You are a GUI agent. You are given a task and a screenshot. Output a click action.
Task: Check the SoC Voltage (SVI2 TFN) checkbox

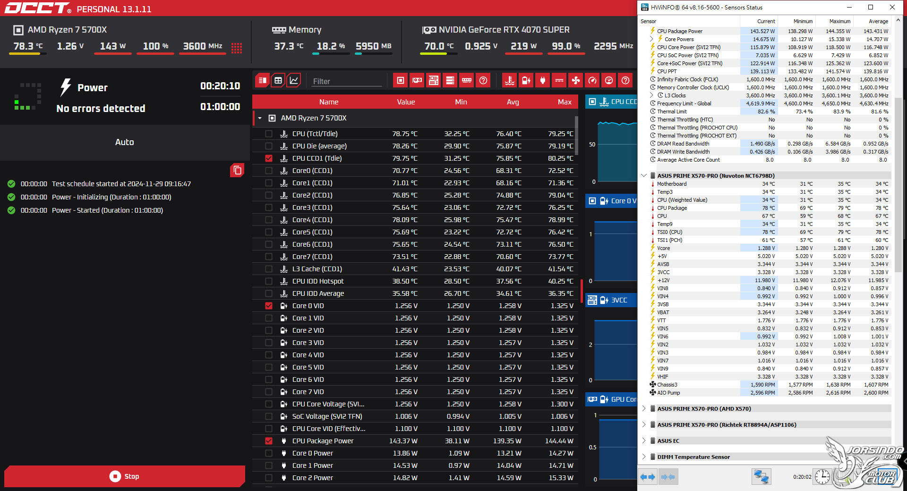(x=269, y=416)
